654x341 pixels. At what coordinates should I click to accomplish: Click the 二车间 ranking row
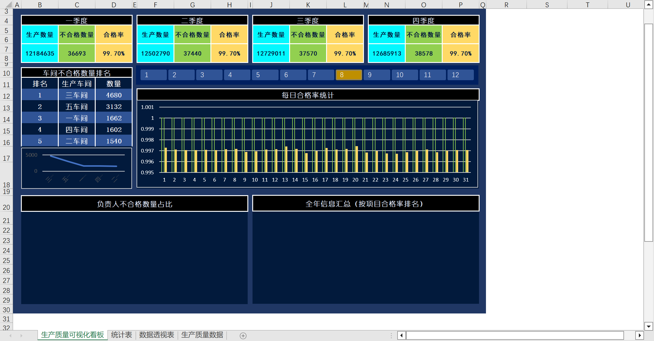(x=77, y=141)
